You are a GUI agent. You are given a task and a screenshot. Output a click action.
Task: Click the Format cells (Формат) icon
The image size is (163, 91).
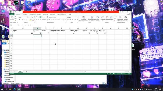pos(111,17)
